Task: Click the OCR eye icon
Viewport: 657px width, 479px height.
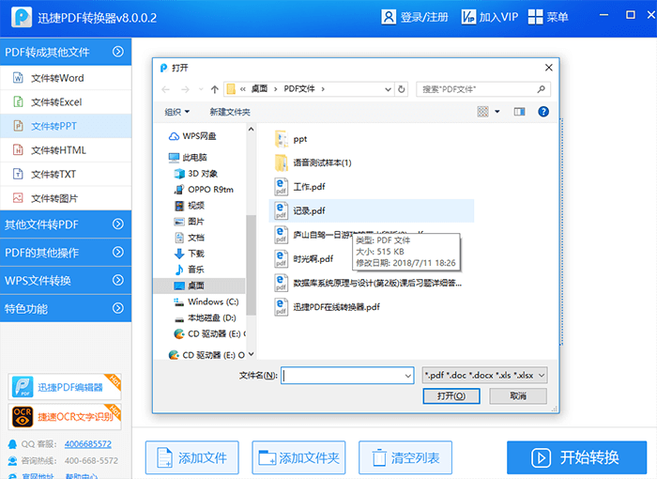Action: coord(23,416)
